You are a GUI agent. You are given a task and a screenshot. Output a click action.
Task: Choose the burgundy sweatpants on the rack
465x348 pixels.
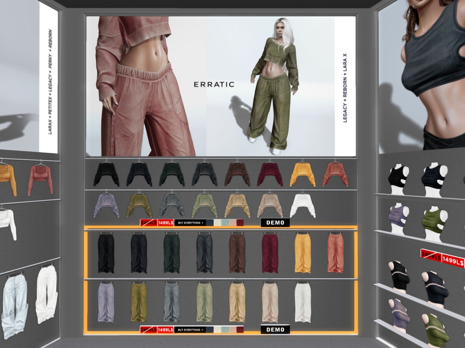(x=270, y=253)
